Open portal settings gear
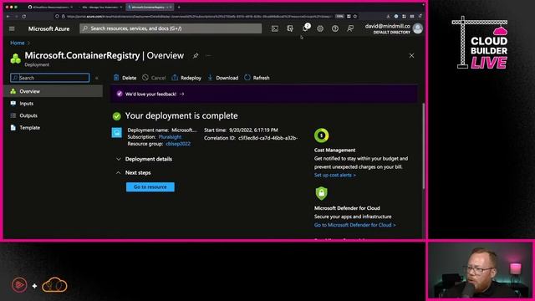The image size is (535, 301). pyautogui.click(x=320, y=28)
